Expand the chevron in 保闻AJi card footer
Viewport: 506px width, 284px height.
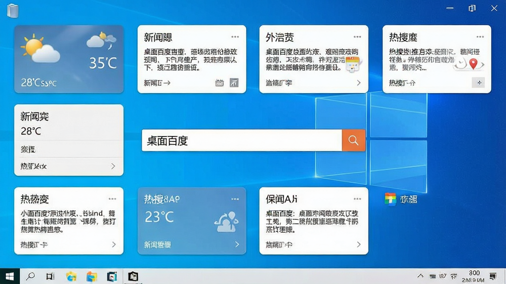point(359,245)
